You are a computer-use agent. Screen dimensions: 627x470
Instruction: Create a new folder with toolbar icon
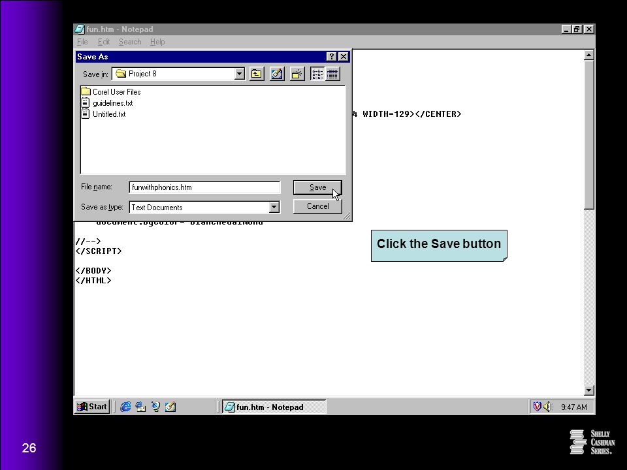[297, 74]
